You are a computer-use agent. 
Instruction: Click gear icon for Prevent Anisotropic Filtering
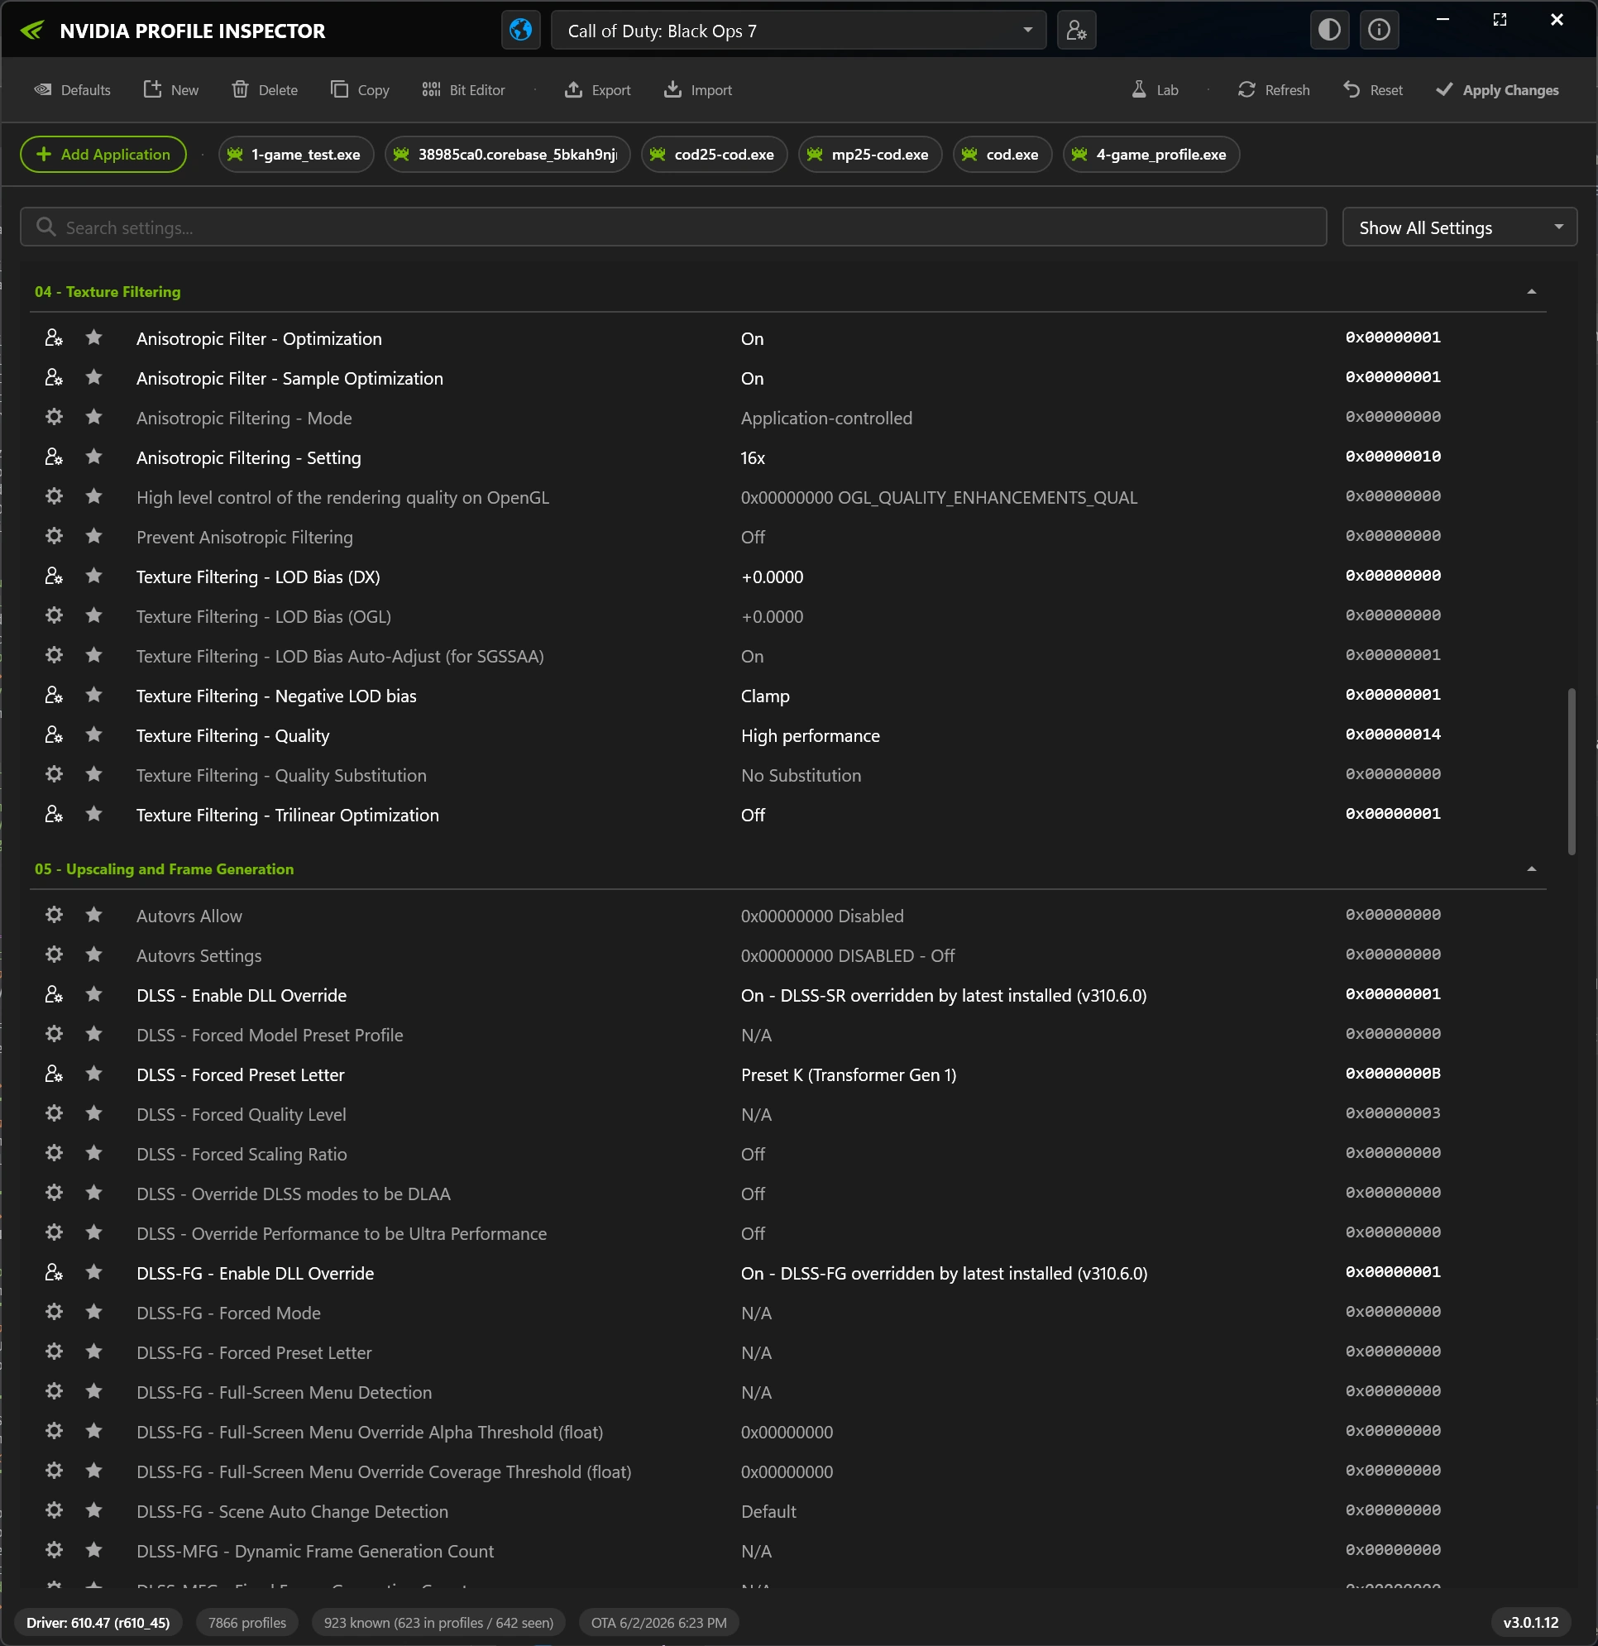[x=54, y=536]
